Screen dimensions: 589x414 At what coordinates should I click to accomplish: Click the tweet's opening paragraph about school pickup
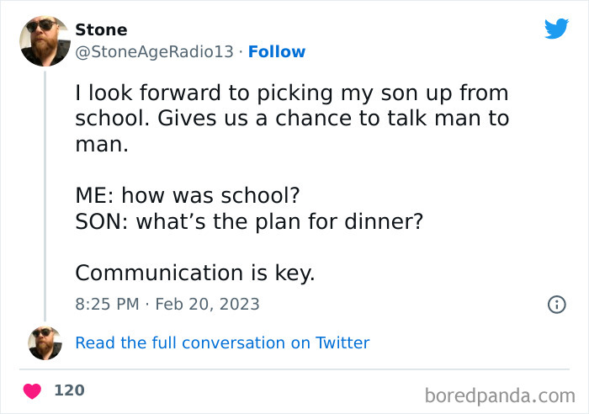(x=291, y=118)
